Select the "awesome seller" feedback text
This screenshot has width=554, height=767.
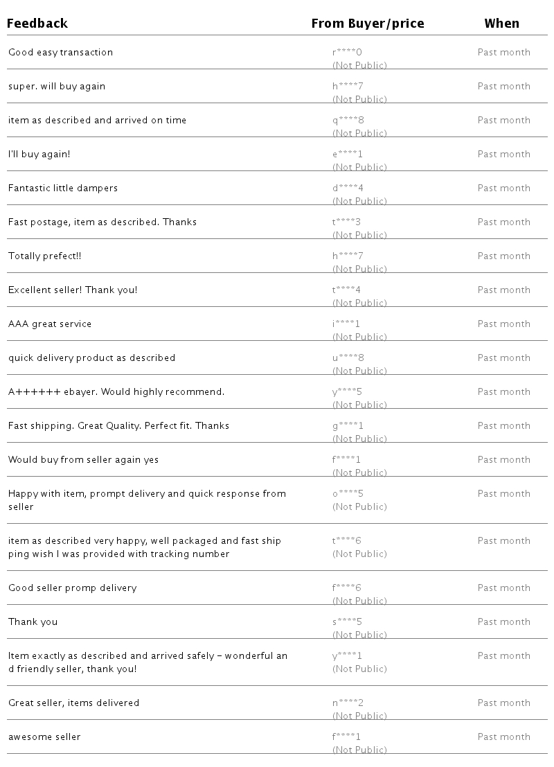44,737
